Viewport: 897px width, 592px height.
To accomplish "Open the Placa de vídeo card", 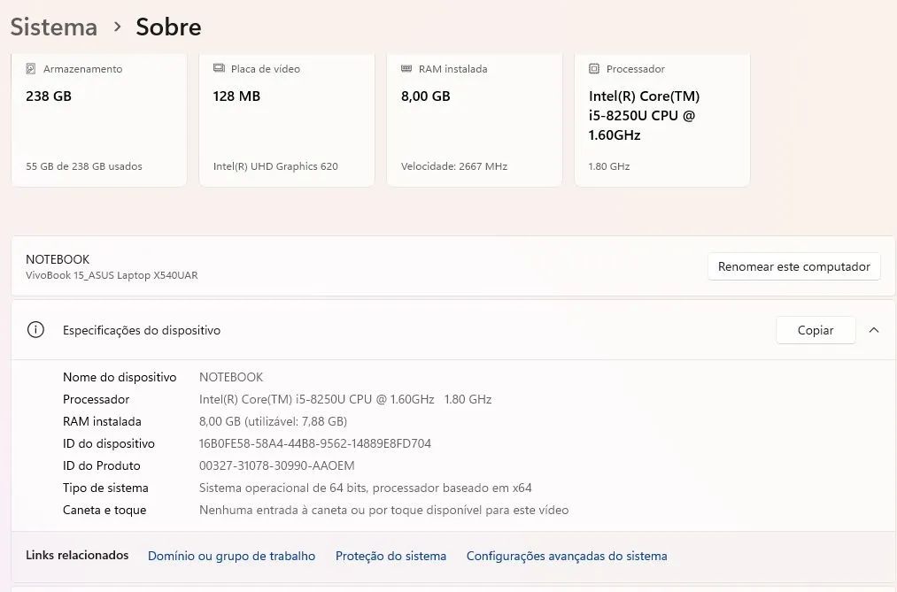I will tap(286, 119).
